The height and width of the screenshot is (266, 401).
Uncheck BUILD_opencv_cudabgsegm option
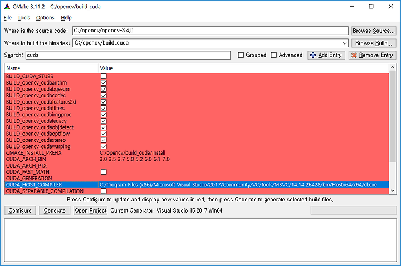click(x=104, y=89)
